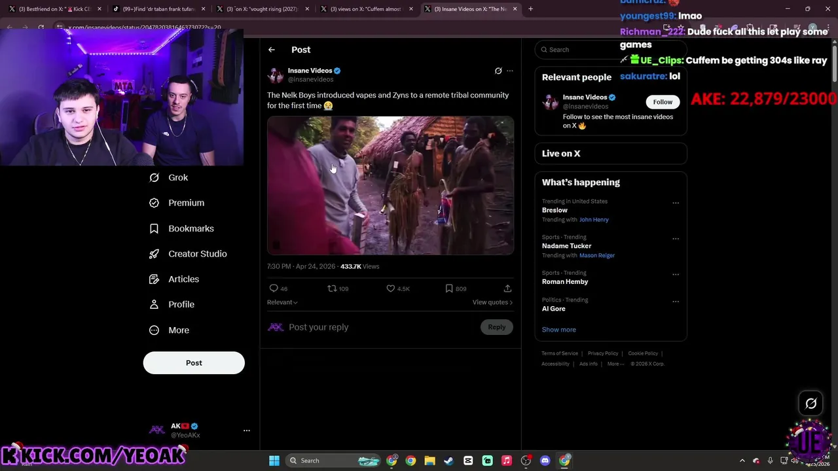This screenshot has width=838, height=471.
Task: Open more options for Al Gore trend
Action: 676,302
